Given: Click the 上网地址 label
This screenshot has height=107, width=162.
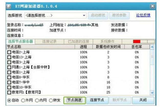Looking at the screenshot, I should click(58, 25).
